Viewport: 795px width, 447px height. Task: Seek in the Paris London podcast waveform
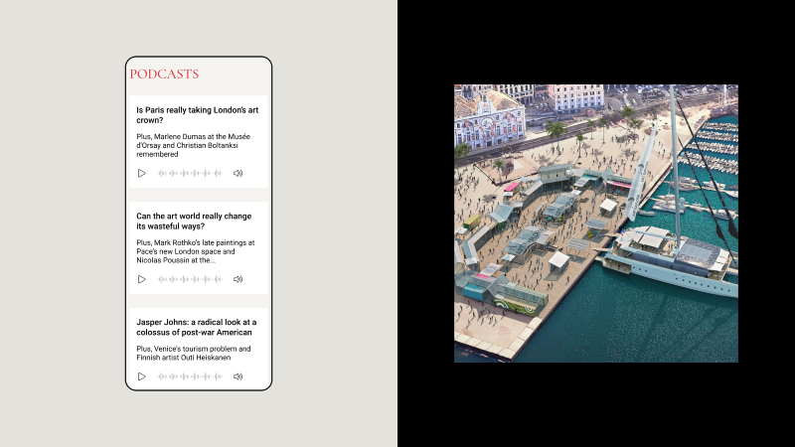coord(190,173)
